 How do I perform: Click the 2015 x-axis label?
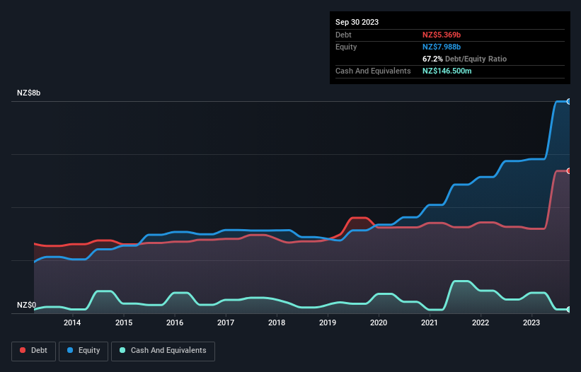pos(124,322)
